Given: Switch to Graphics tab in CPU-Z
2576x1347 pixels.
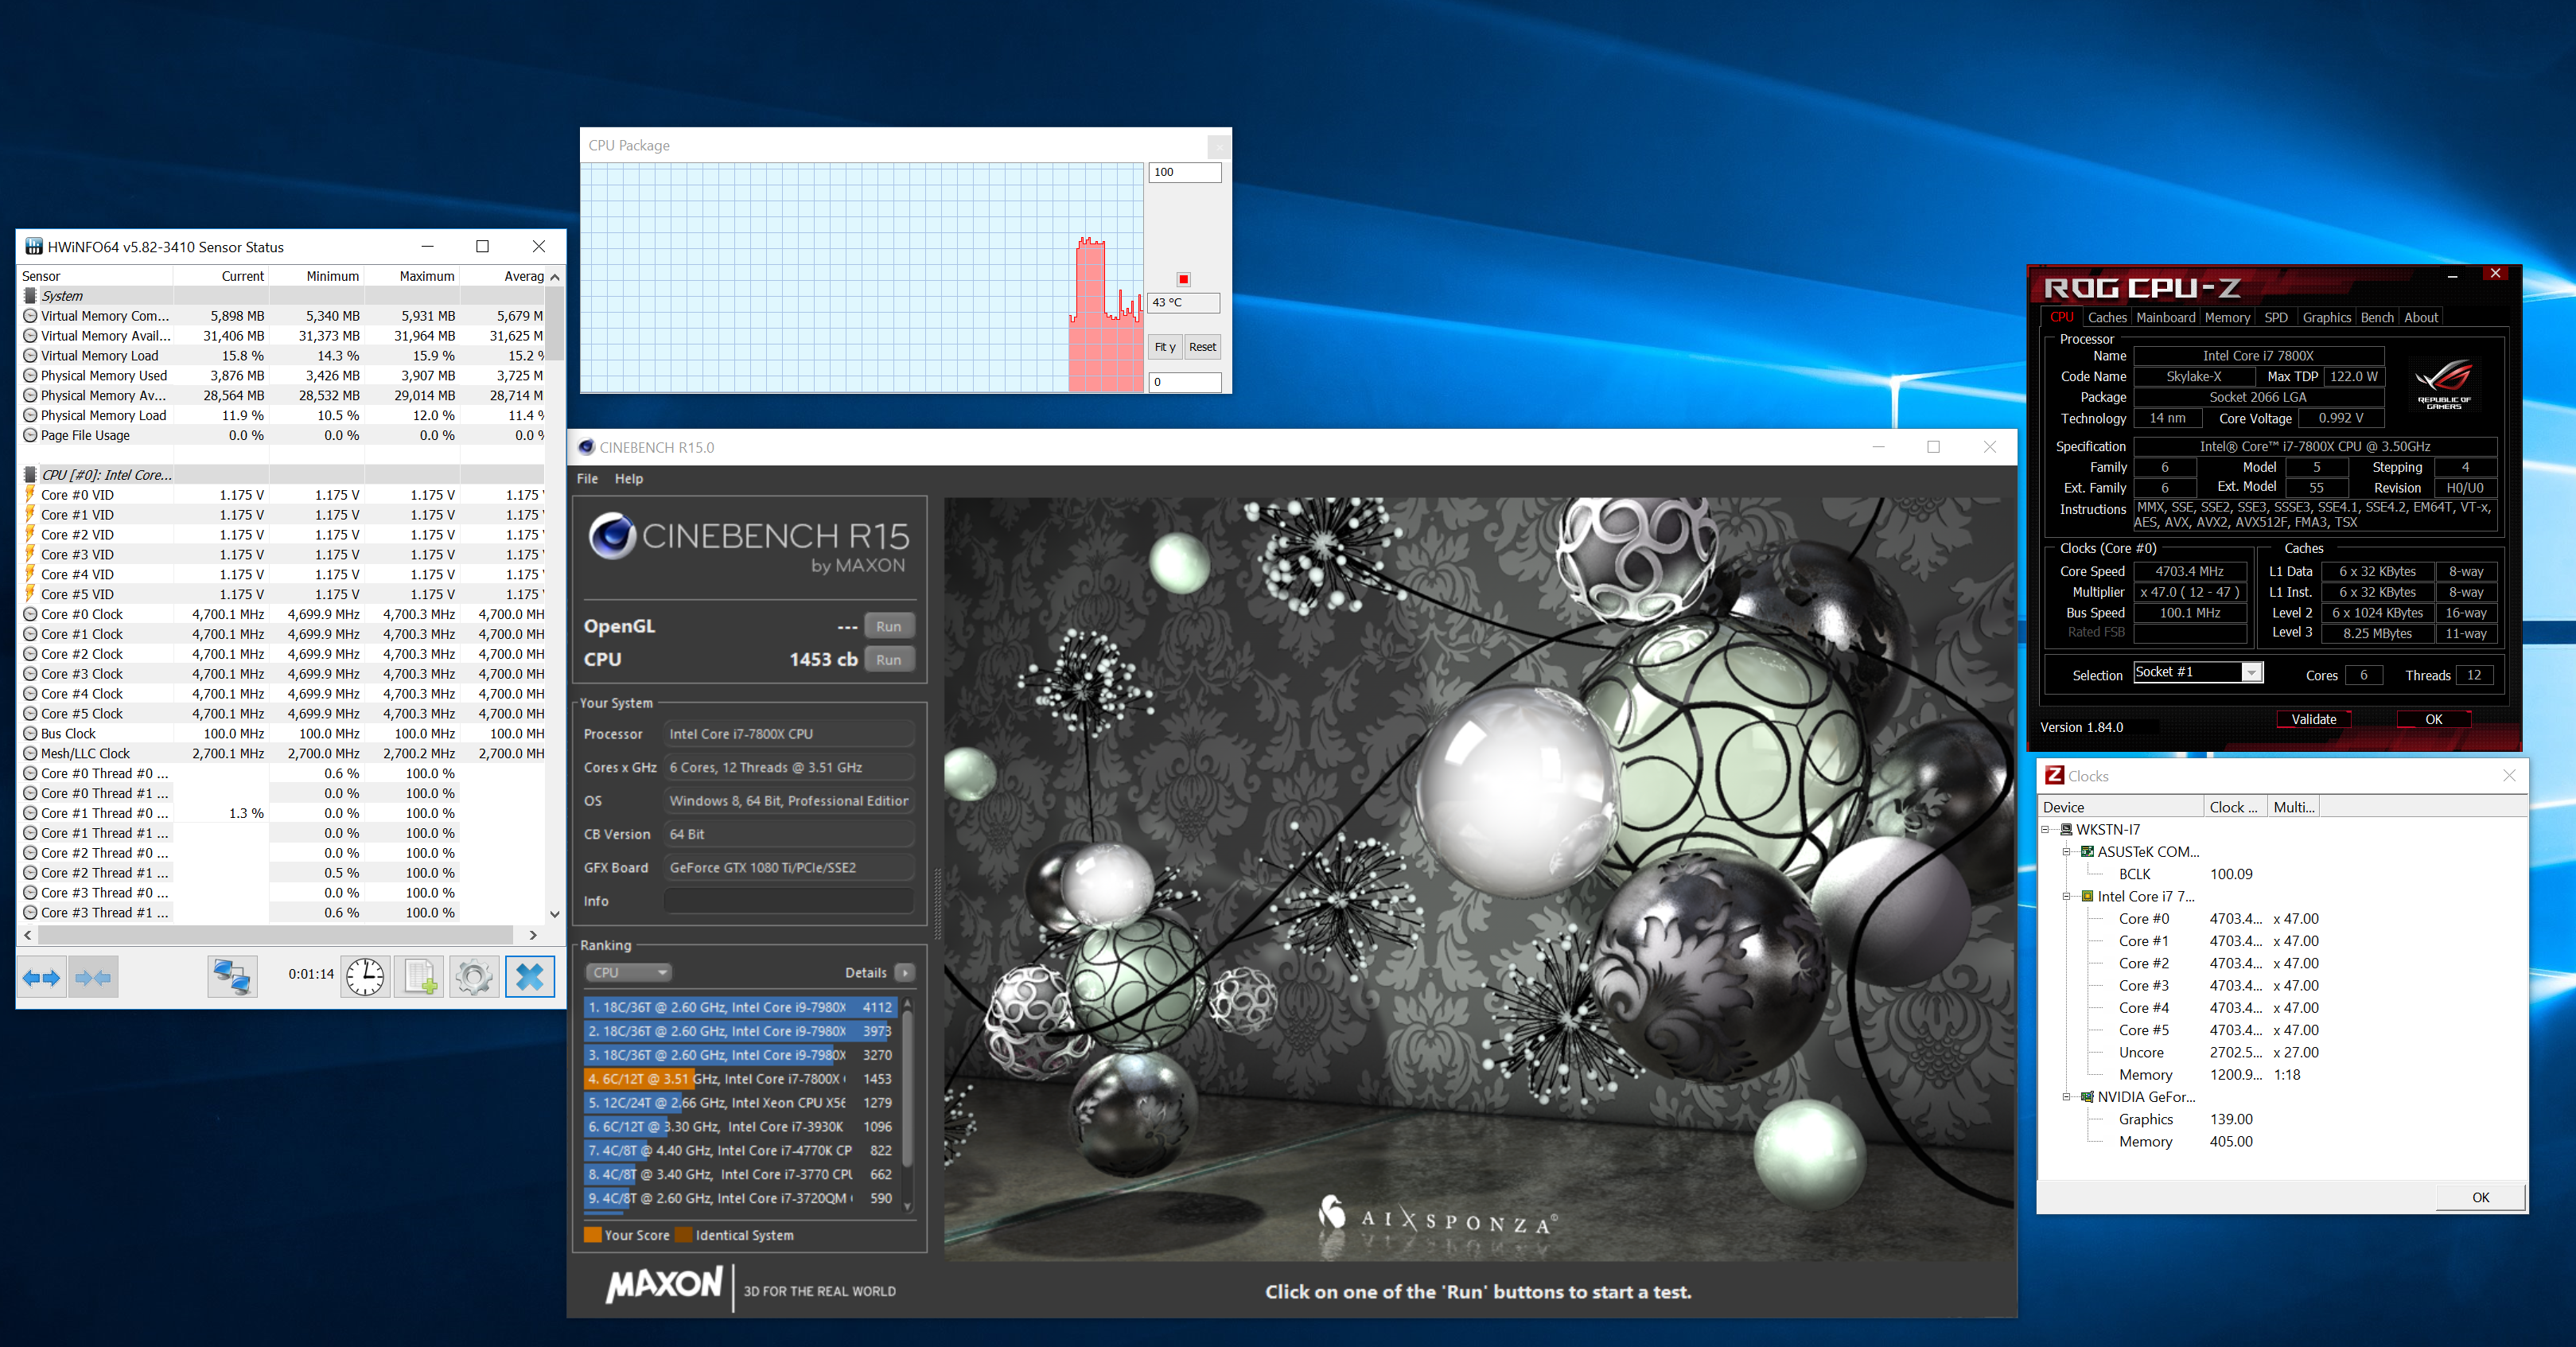Looking at the screenshot, I should (x=2326, y=317).
